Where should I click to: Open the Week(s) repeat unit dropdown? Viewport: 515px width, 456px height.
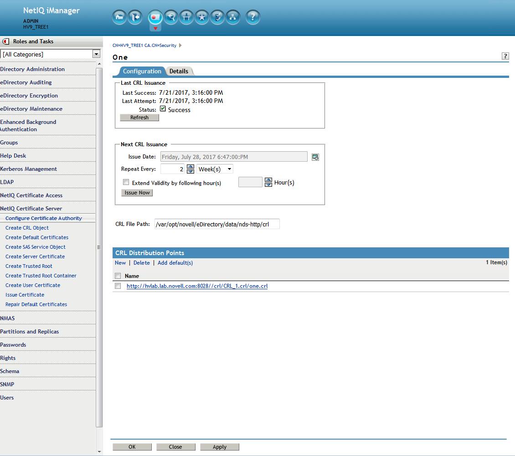(x=215, y=169)
